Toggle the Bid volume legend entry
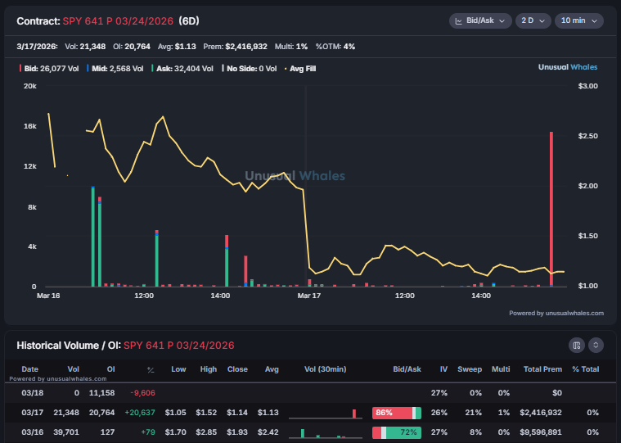Viewport: 621px width, 443px height. pos(49,69)
